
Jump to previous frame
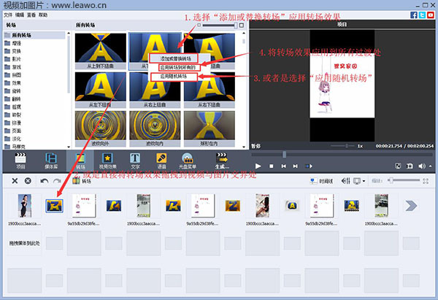[283, 166]
